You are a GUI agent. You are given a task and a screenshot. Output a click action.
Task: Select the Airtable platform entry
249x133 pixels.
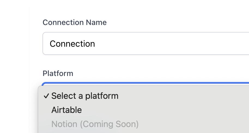point(66,110)
